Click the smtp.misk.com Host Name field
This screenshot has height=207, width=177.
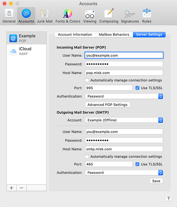(x=124, y=149)
